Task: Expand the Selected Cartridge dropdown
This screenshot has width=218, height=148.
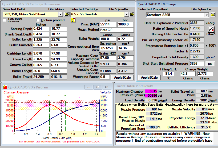Action: 128,14
